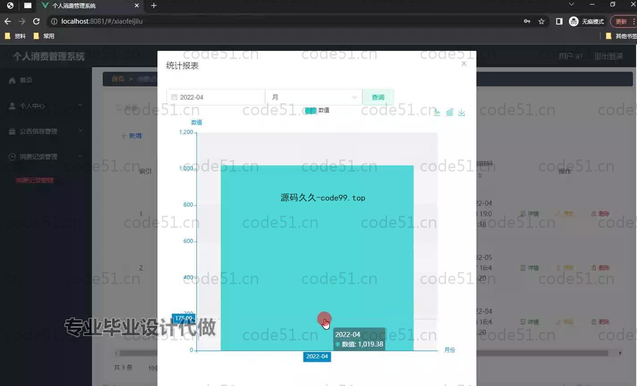The height and width of the screenshot is (386, 637).
Task: Open a new browser tab
Action: coord(153,5)
